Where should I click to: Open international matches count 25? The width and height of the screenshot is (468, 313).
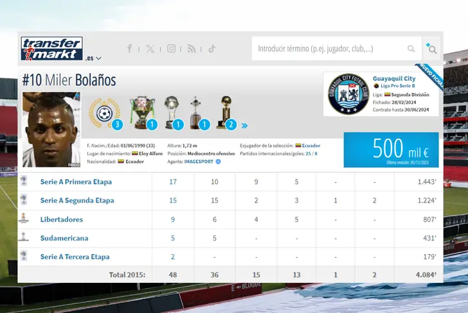click(x=308, y=154)
